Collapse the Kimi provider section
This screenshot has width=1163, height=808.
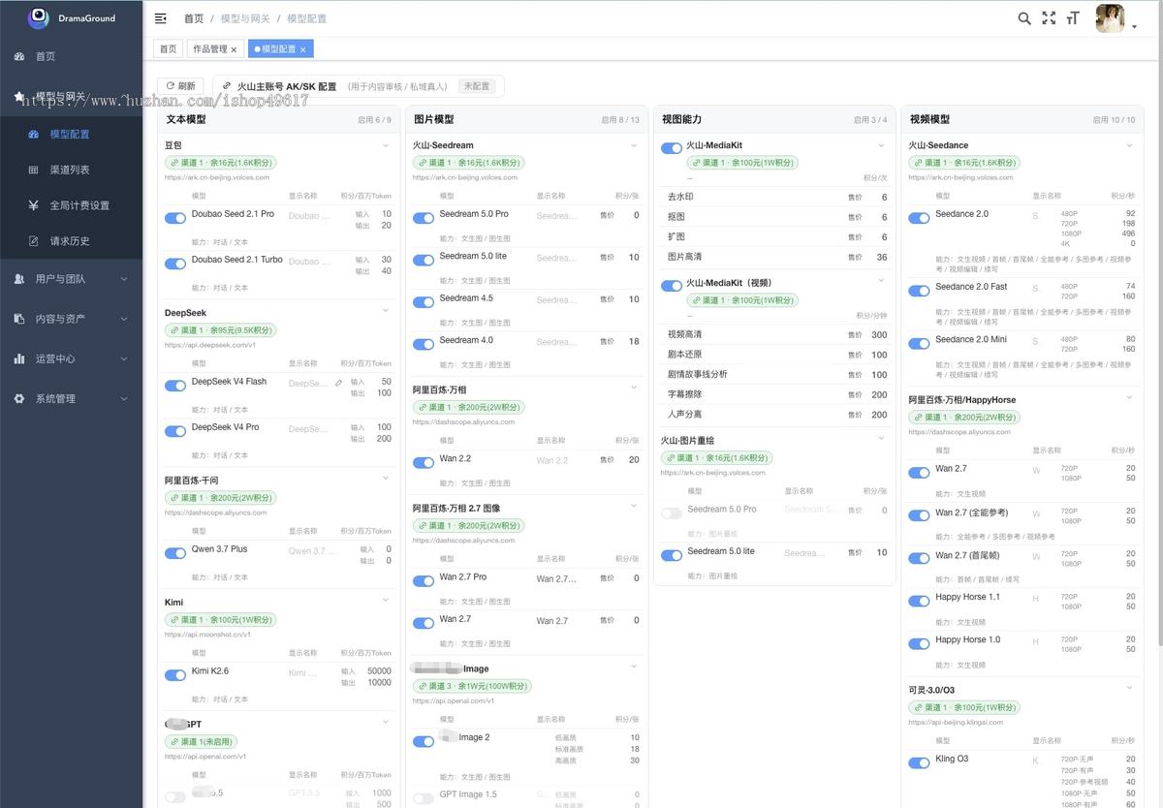(x=386, y=601)
